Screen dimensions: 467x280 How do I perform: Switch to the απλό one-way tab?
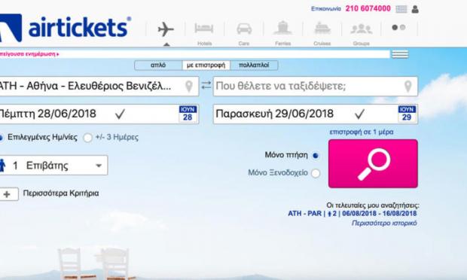(x=158, y=65)
